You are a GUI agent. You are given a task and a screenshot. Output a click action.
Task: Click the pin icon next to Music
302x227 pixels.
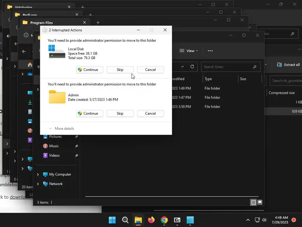[x=76, y=146]
